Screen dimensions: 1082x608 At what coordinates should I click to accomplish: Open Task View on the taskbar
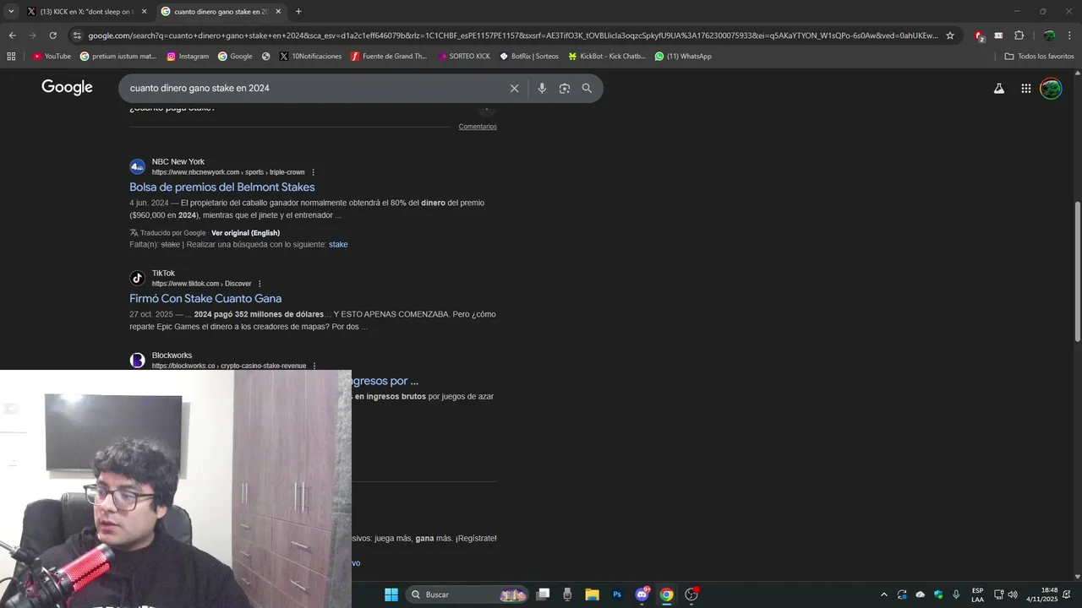tap(544, 594)
